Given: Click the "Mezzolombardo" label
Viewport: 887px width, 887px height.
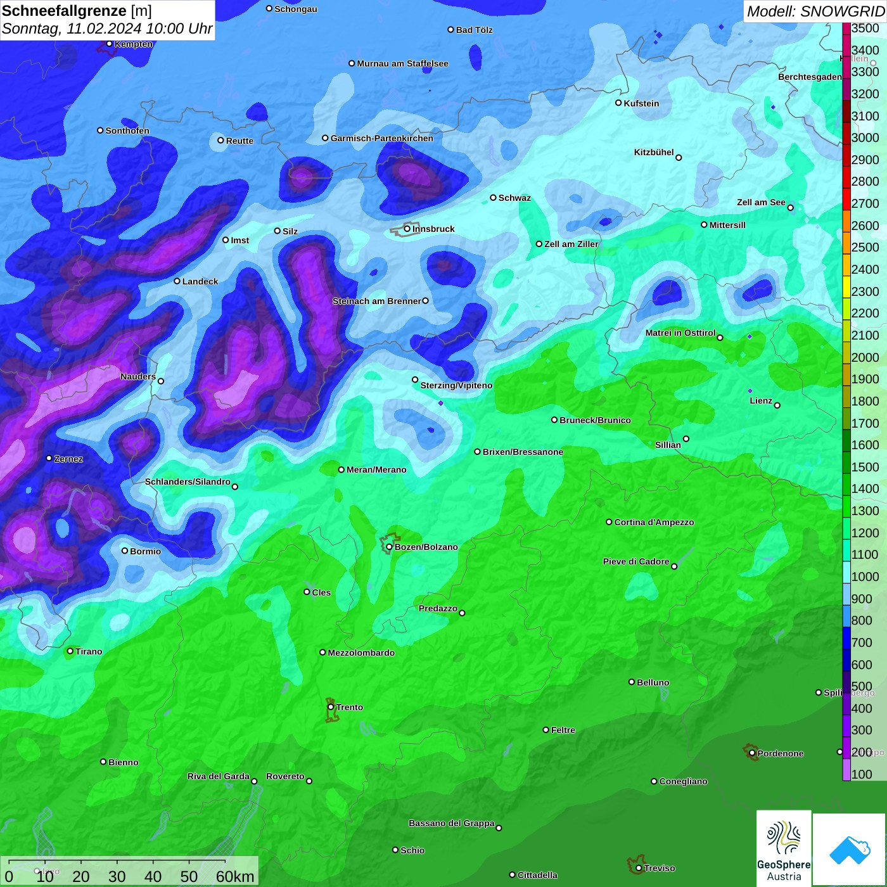Looking at the screenshot, I should click(x=361, y=653).
